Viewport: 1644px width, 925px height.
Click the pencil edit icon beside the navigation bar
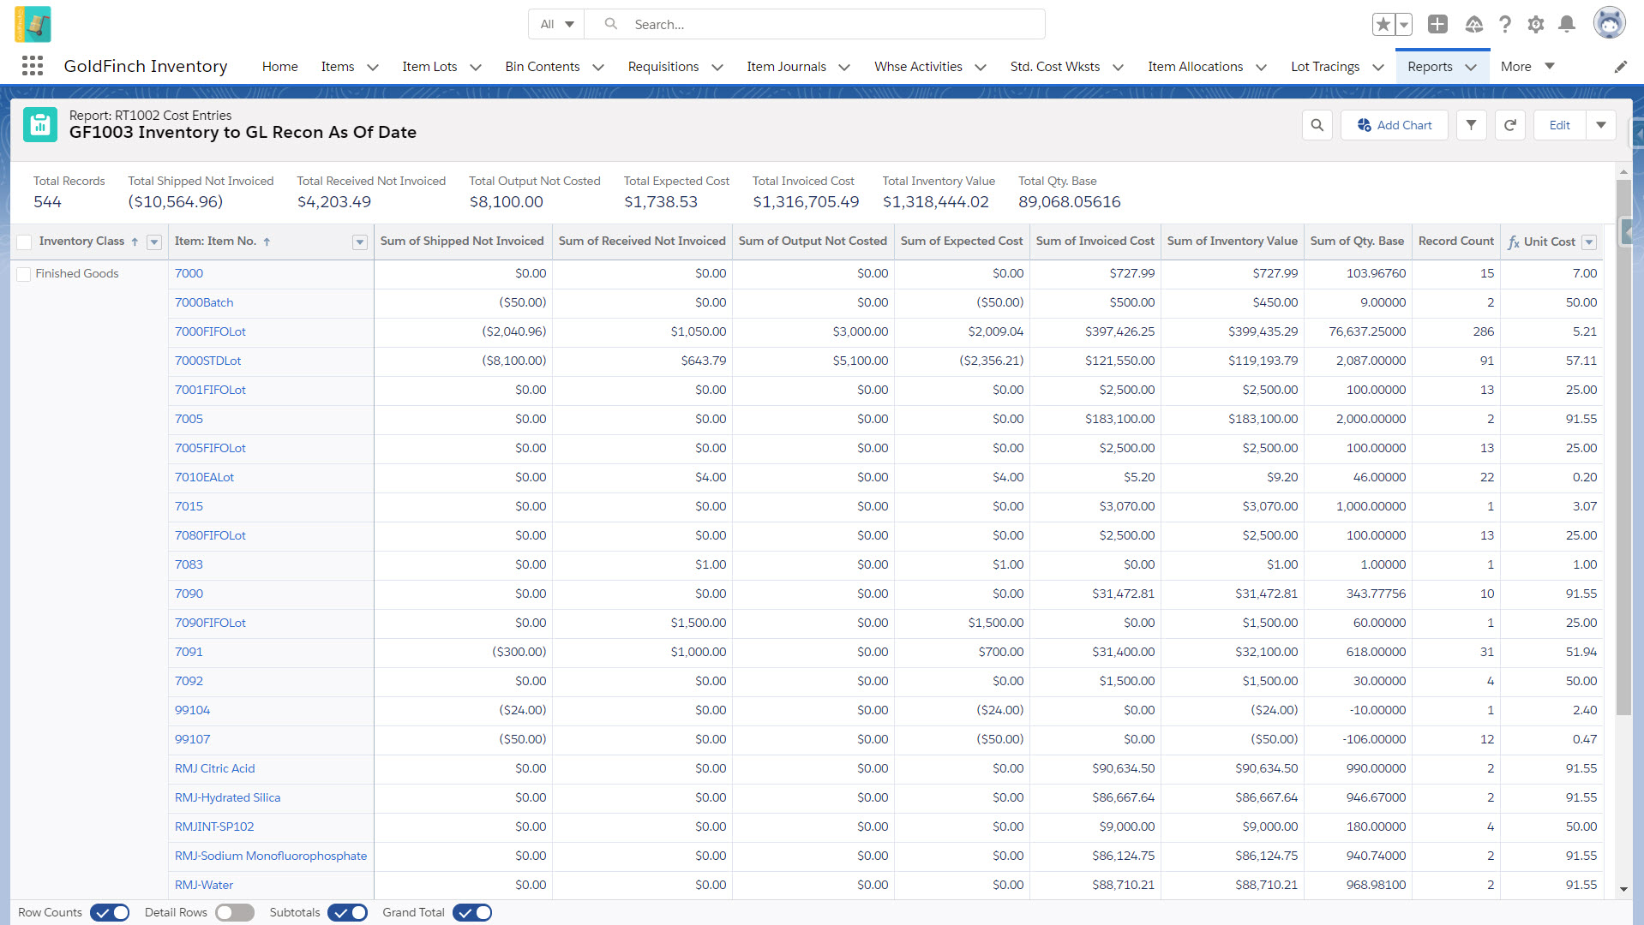(x=1621, y=66)
